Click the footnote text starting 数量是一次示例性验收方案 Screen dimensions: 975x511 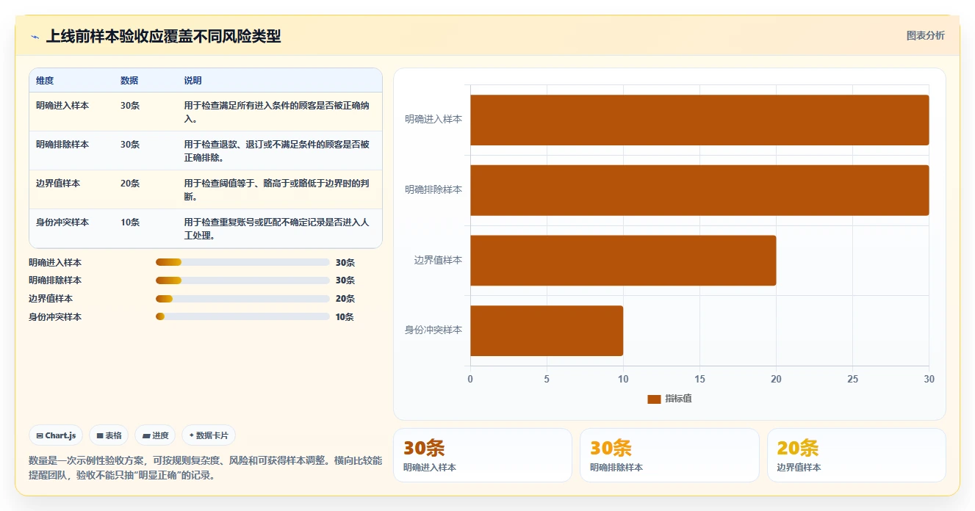205,468
